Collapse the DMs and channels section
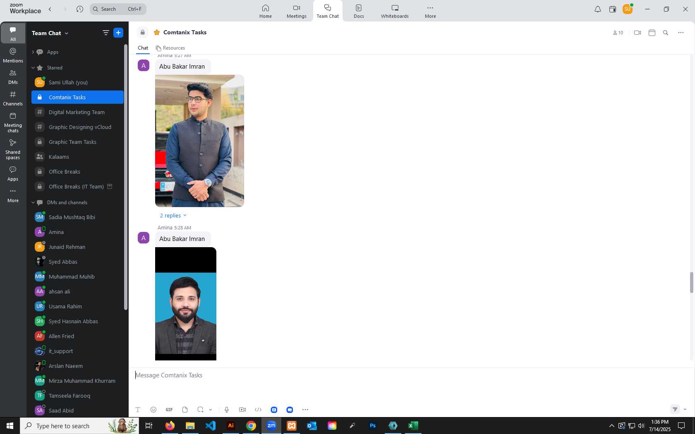This screenshot has height=434, width=695. (x=33, y=203)
